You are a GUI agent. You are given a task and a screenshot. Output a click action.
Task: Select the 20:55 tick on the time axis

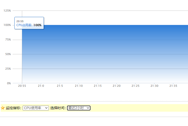point(22,86)
